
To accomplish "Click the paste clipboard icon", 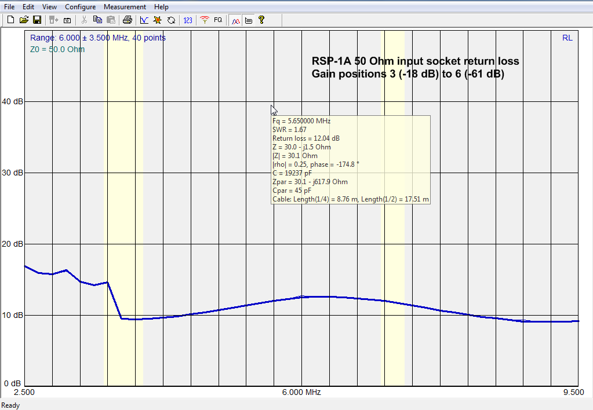I will 111,20.
